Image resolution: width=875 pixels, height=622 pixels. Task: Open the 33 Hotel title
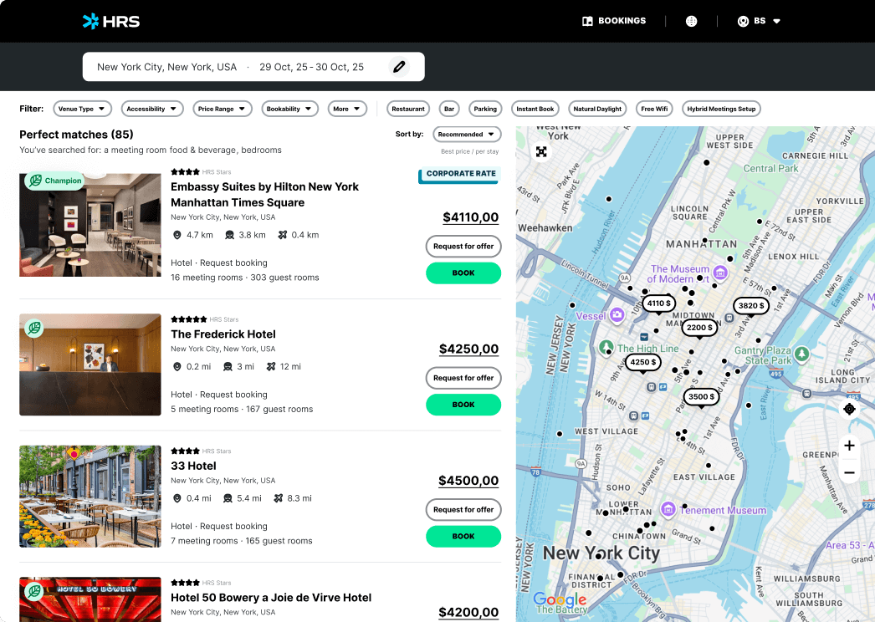(193, 466)
